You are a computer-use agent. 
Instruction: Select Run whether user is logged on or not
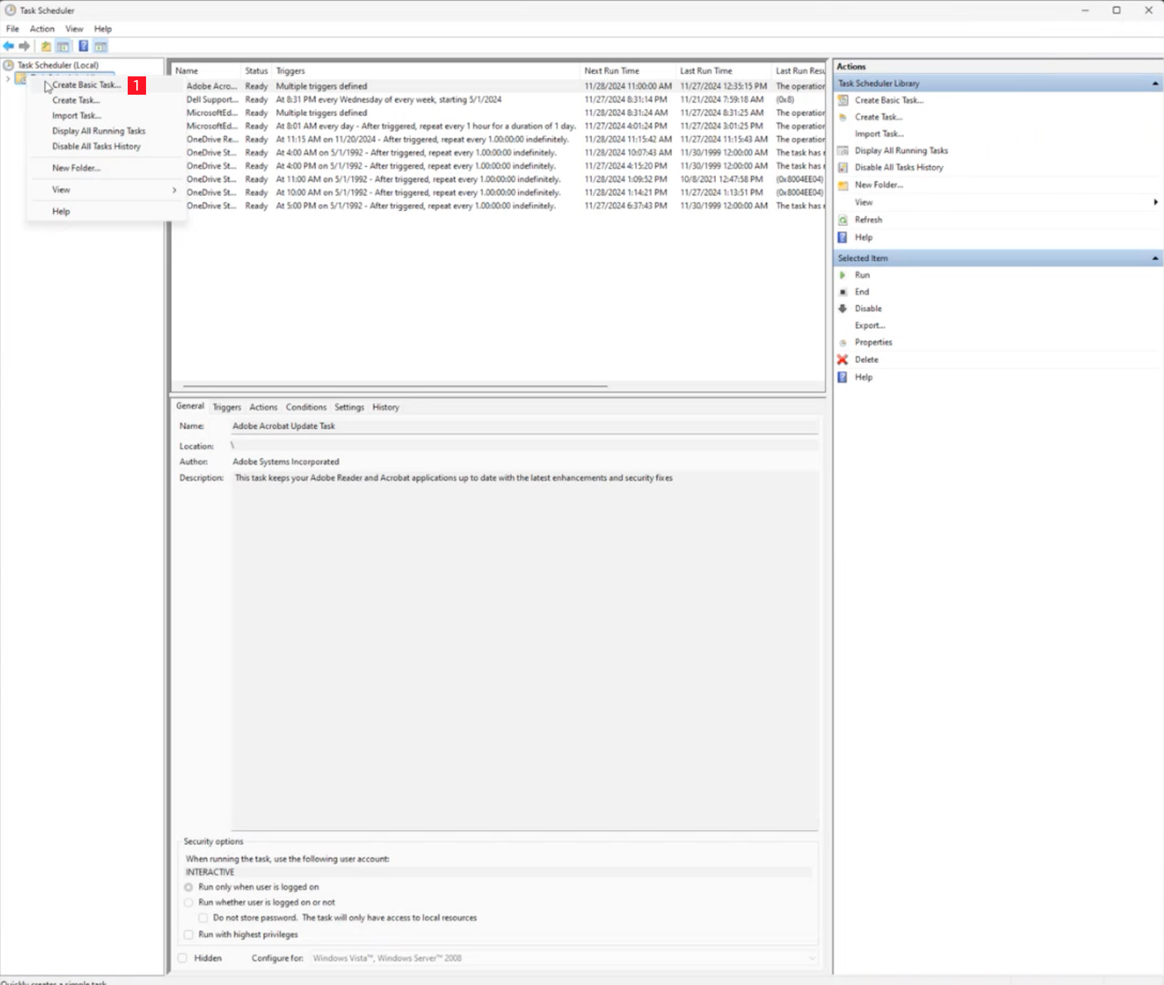click(189, 903)
